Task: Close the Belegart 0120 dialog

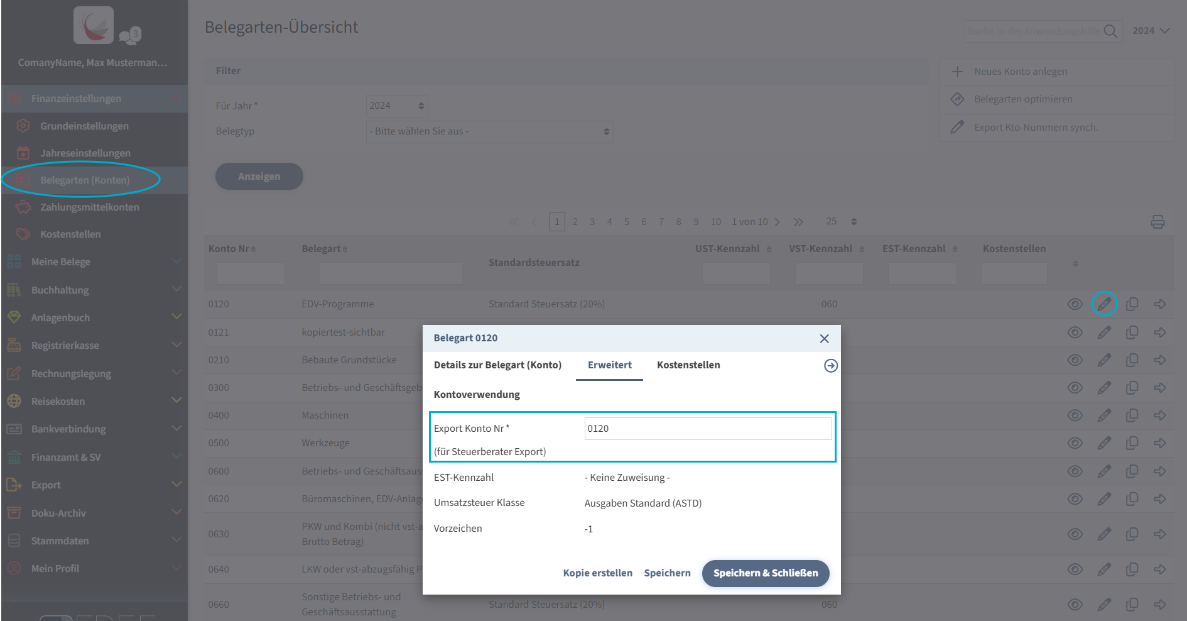Action: (x=824, y=339)
